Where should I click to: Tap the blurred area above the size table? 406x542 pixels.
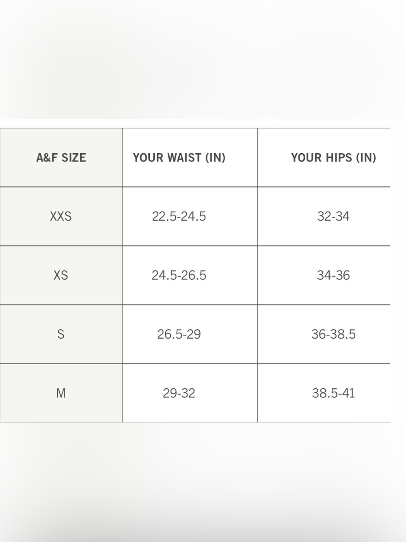(203, 59)
